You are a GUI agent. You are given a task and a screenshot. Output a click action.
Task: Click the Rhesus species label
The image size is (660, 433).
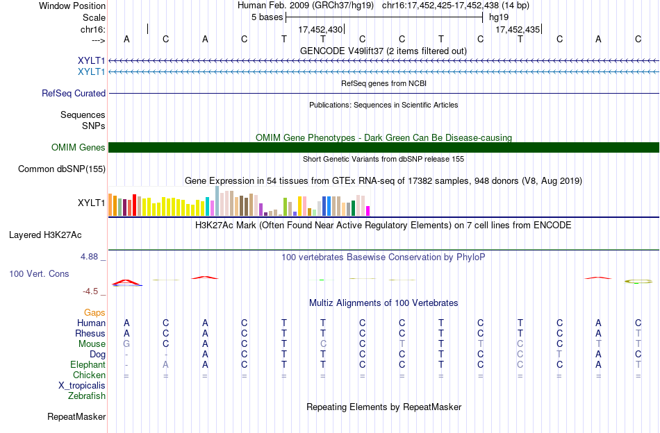coord(90,333)
